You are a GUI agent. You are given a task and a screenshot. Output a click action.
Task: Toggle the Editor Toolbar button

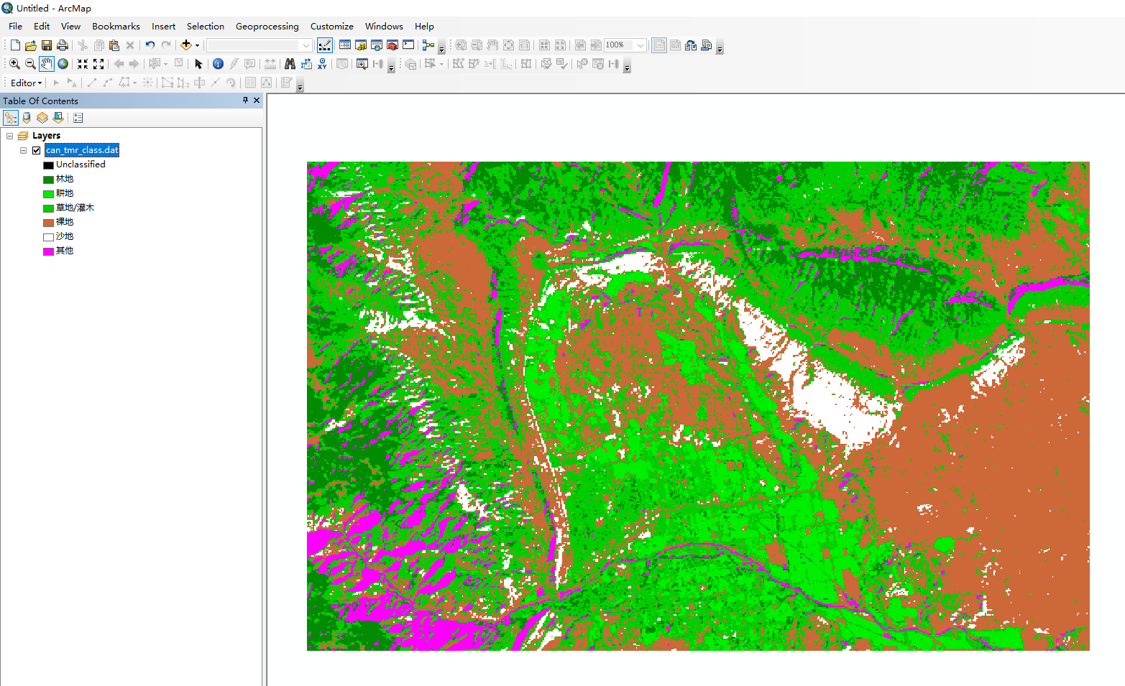coord(325,45)
